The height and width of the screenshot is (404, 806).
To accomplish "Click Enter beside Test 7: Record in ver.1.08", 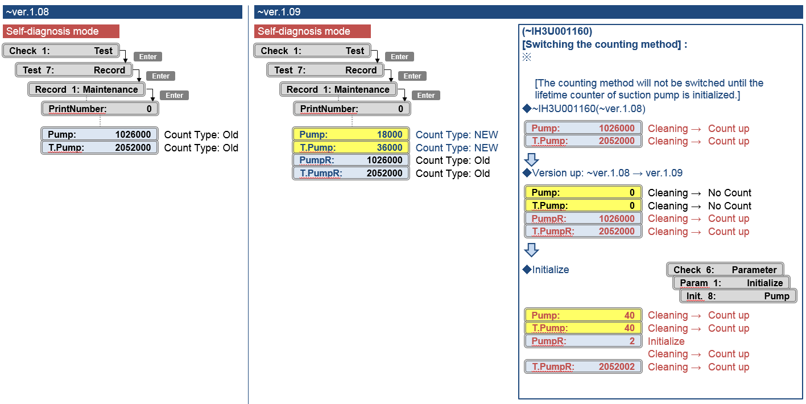I will 160,76.
